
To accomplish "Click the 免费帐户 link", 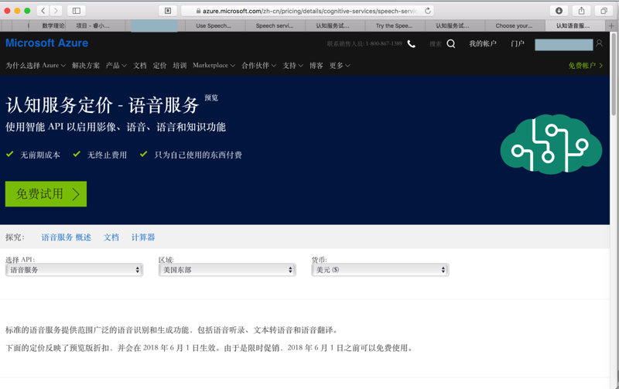I will coord(586,66).
